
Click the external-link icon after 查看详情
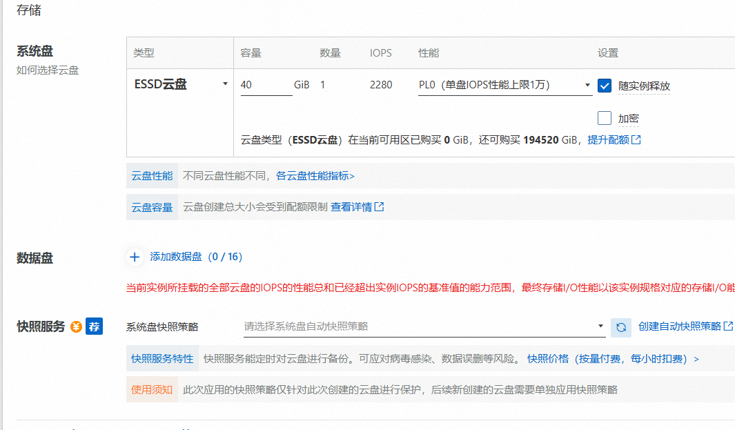coord(379,207)
